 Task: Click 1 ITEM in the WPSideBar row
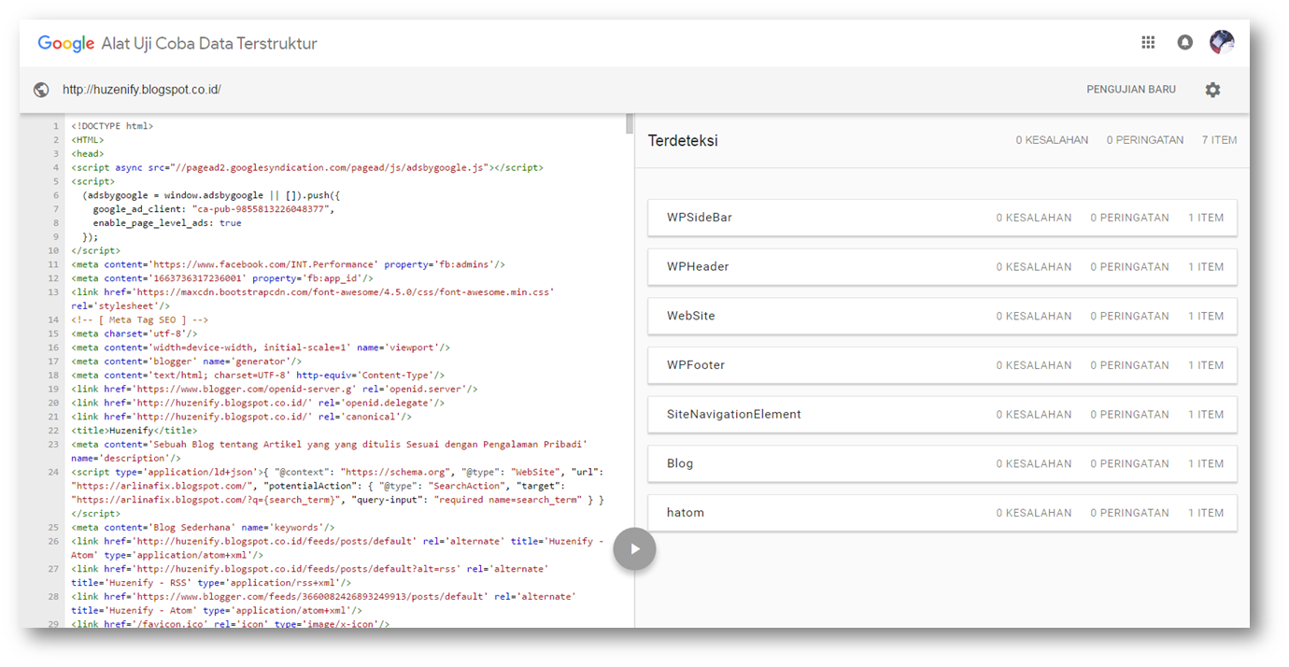pos(1206,218)
